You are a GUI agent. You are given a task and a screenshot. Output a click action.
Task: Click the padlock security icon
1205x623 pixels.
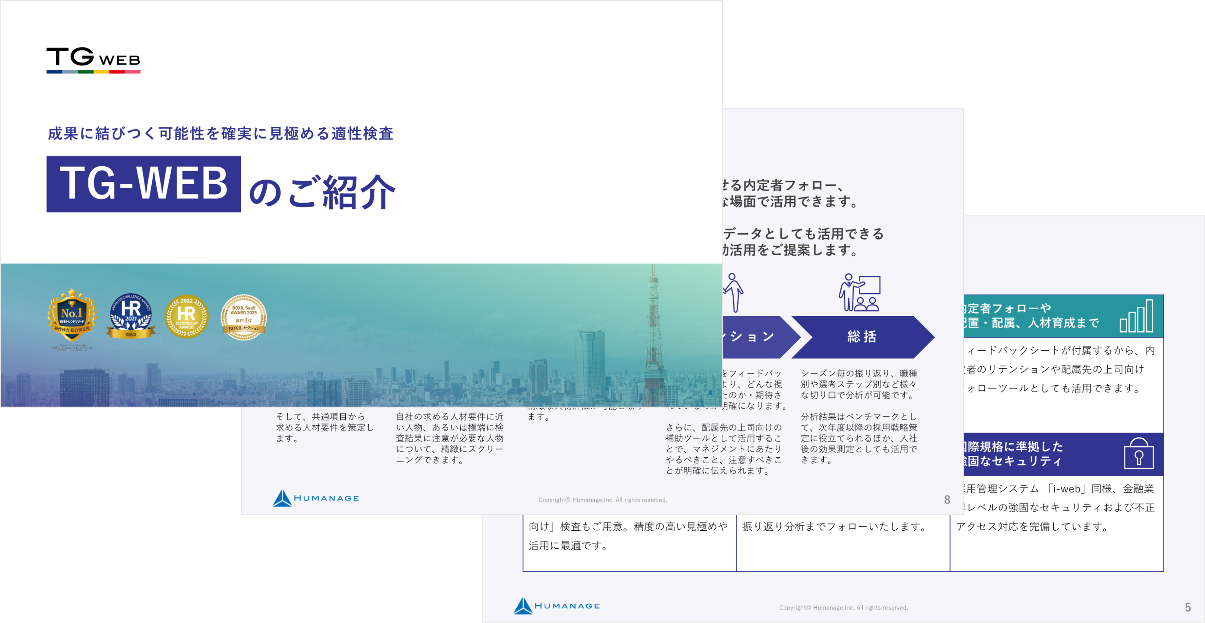click(1138, 454)
